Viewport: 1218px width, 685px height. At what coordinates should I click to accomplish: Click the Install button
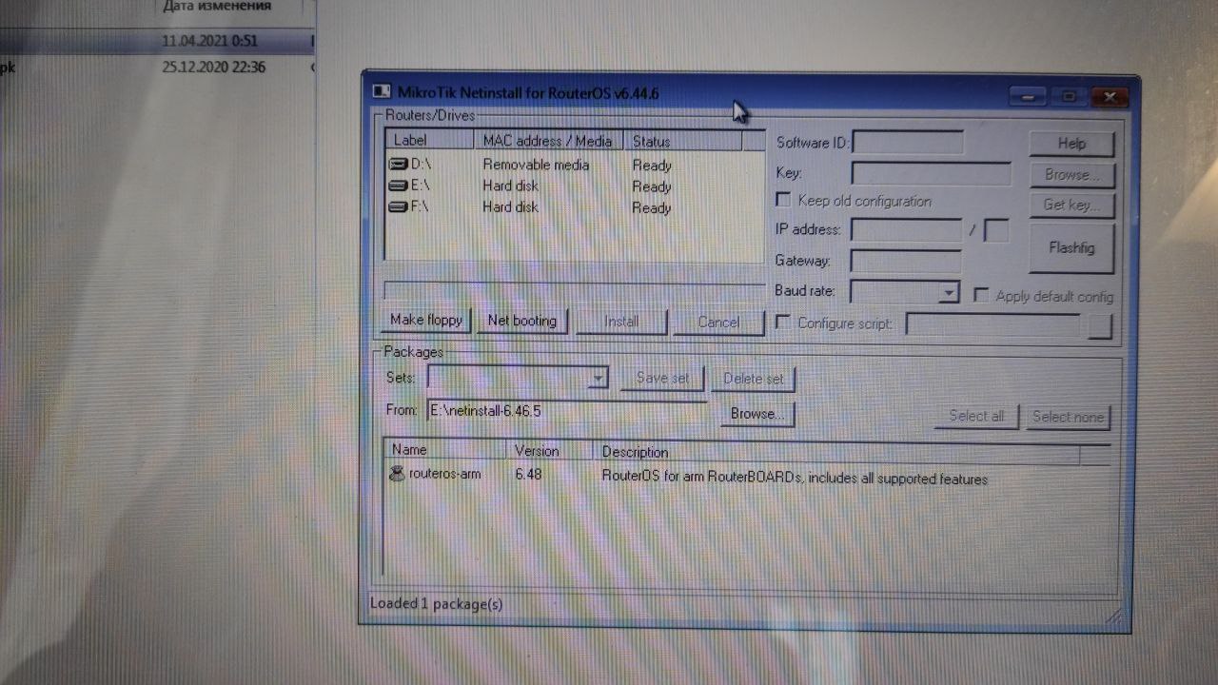click(621, 322)
